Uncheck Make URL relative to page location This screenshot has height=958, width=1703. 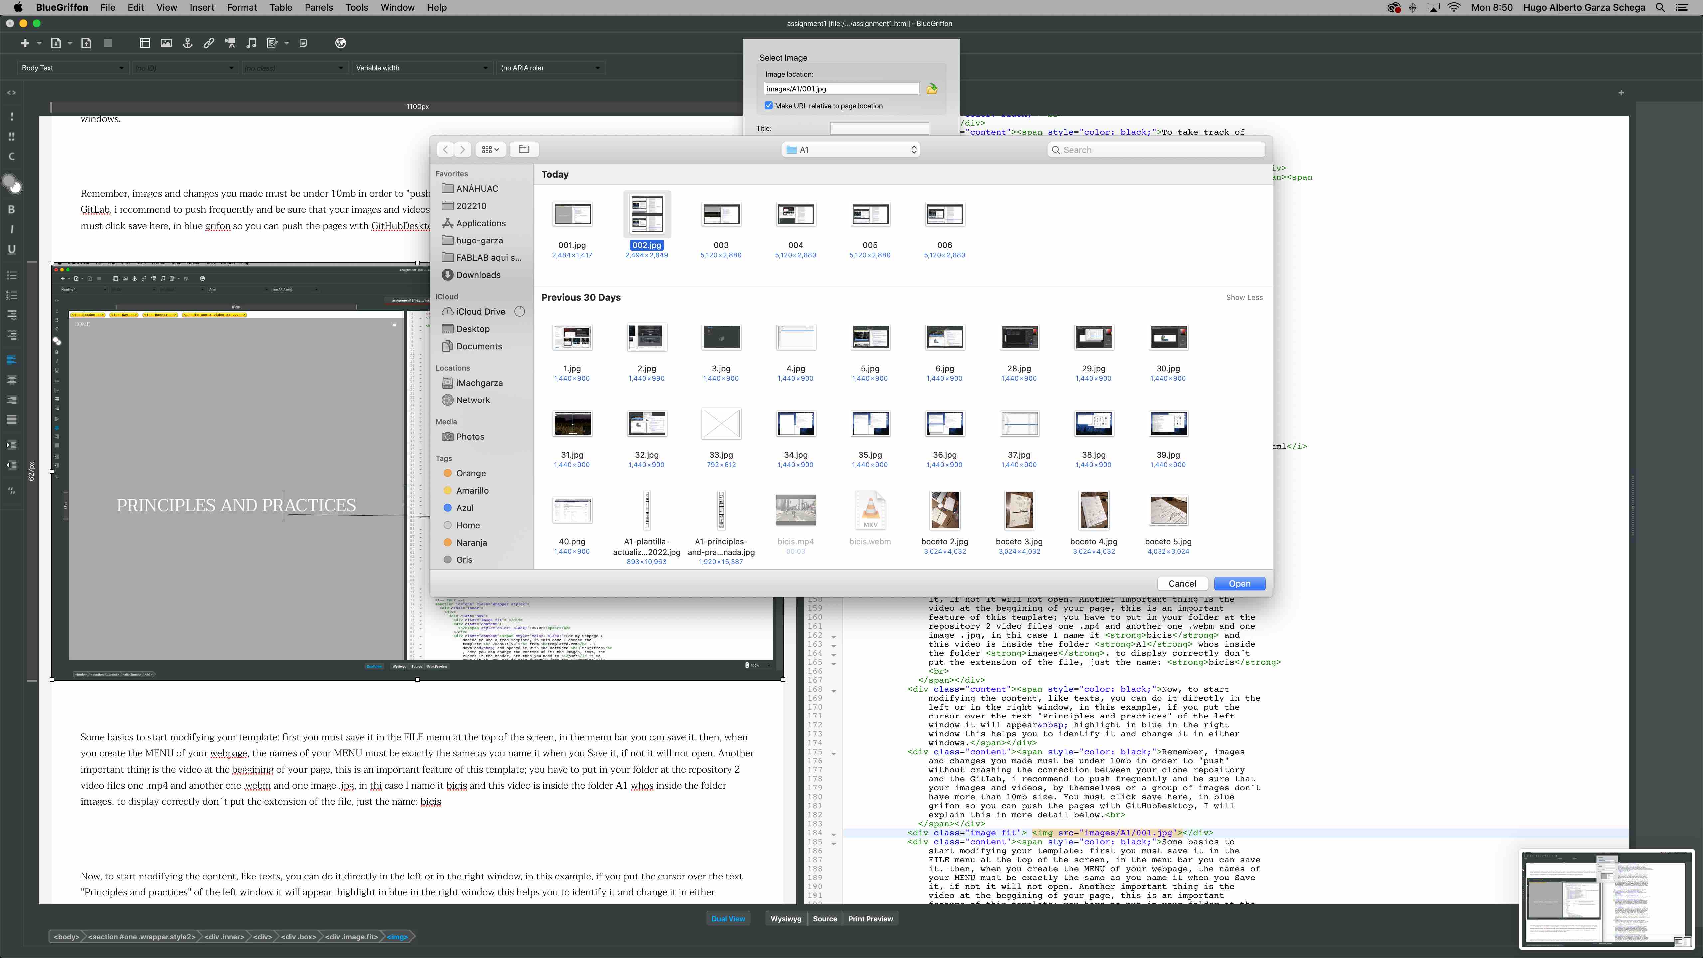point(769,106)
